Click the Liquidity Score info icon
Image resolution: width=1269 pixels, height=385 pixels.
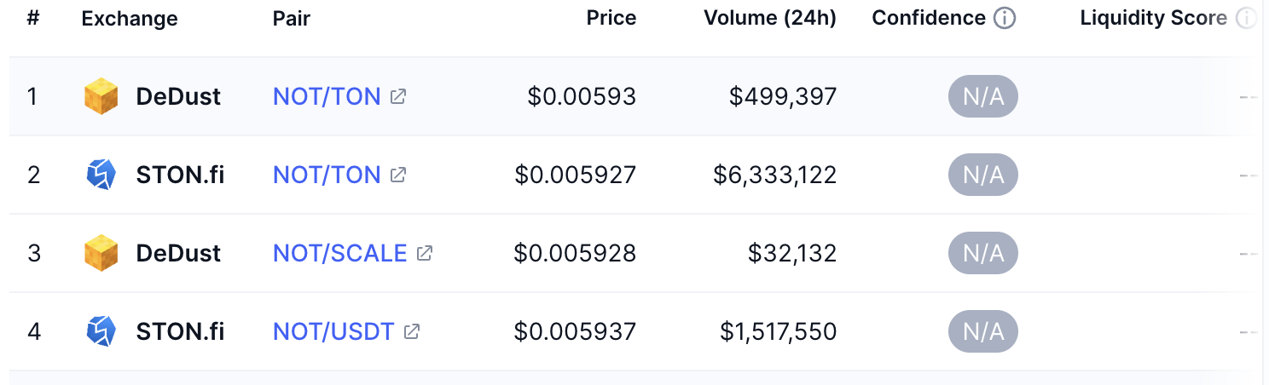[x=1247, y=18]
